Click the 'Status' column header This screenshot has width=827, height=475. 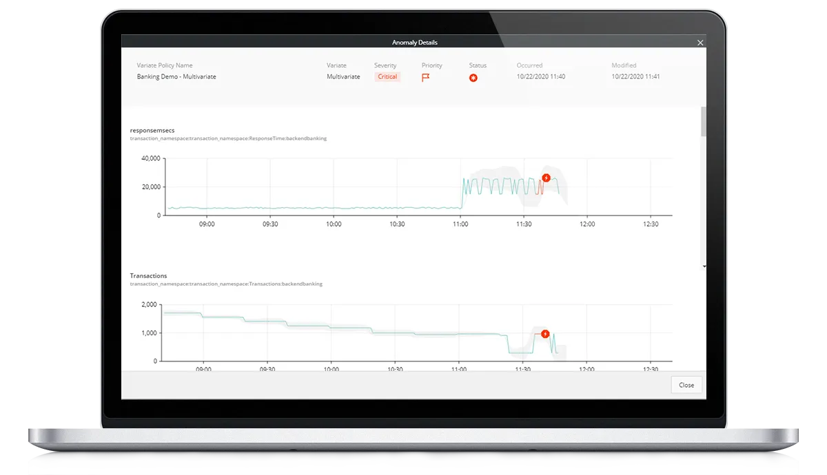[x=478, y=65]
